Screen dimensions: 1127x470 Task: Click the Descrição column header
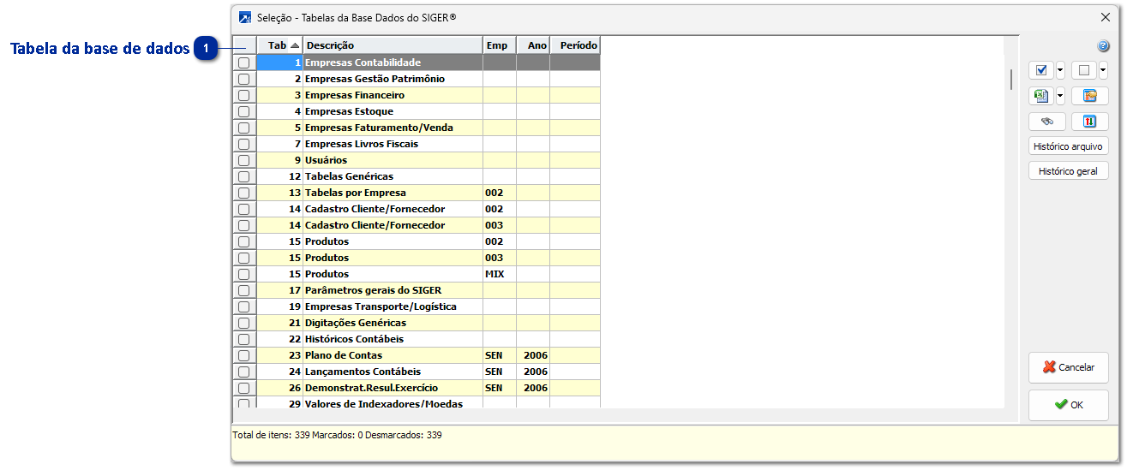pos(392,45)
